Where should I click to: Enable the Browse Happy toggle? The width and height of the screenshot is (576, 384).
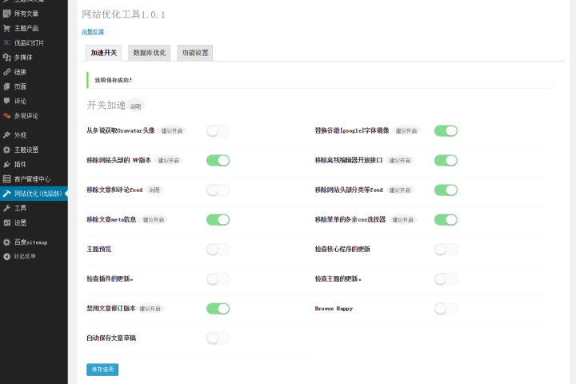446,309
